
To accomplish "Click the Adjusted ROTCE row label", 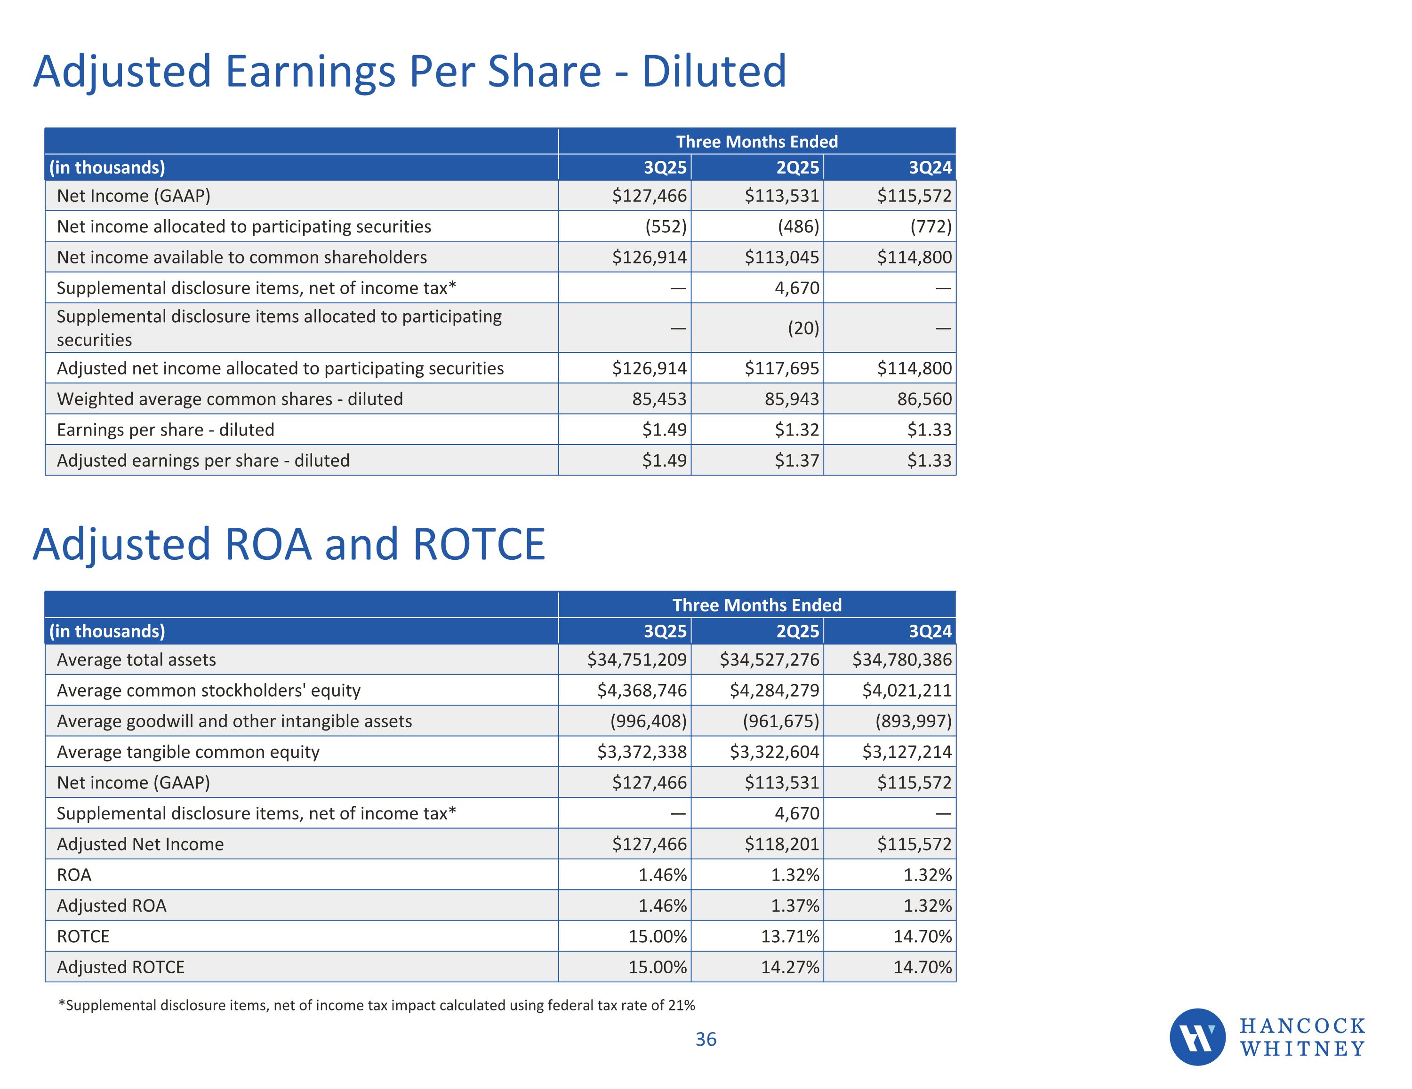I will tap(121, 967).
